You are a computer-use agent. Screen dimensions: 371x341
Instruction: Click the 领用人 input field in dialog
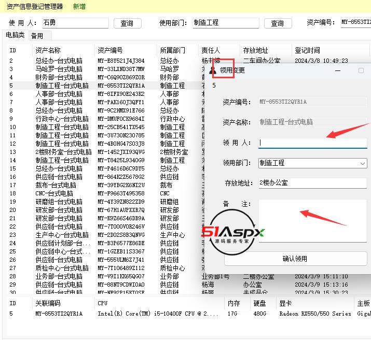(x=312, y=143)
